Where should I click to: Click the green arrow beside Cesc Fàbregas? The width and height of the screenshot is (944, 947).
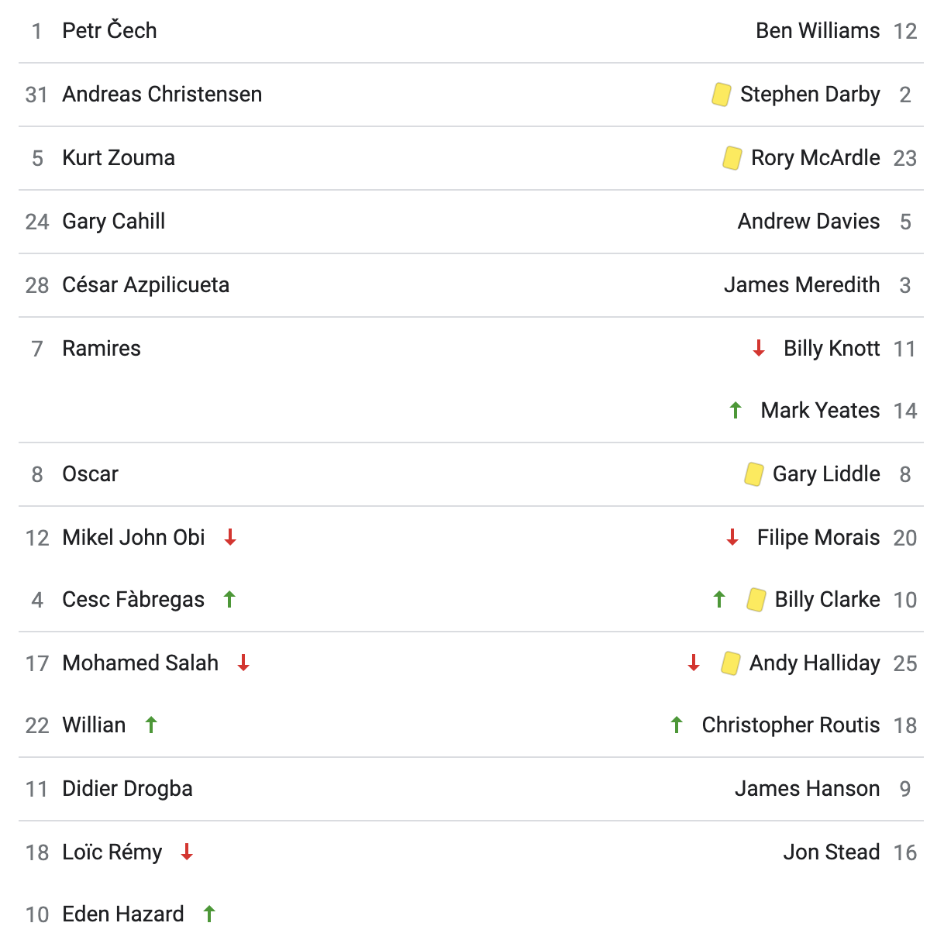tap(229, 599)
